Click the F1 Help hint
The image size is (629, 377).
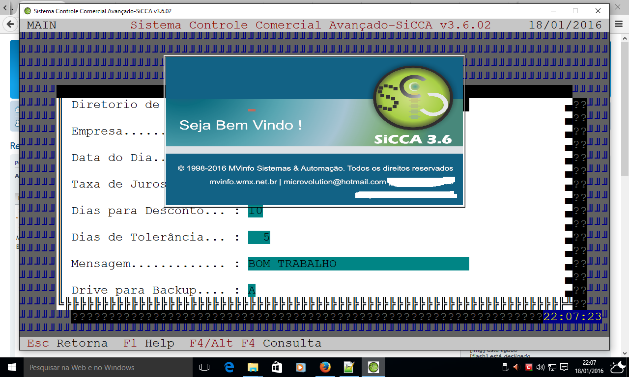point(149,343)
